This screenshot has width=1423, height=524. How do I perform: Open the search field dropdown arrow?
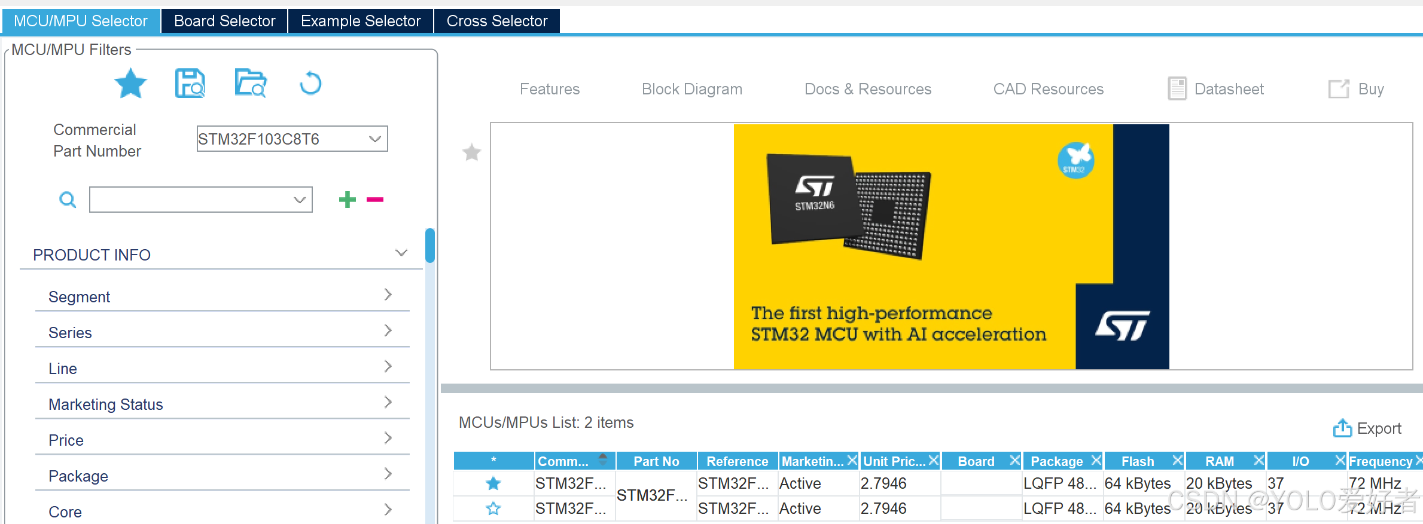(300, 200)
